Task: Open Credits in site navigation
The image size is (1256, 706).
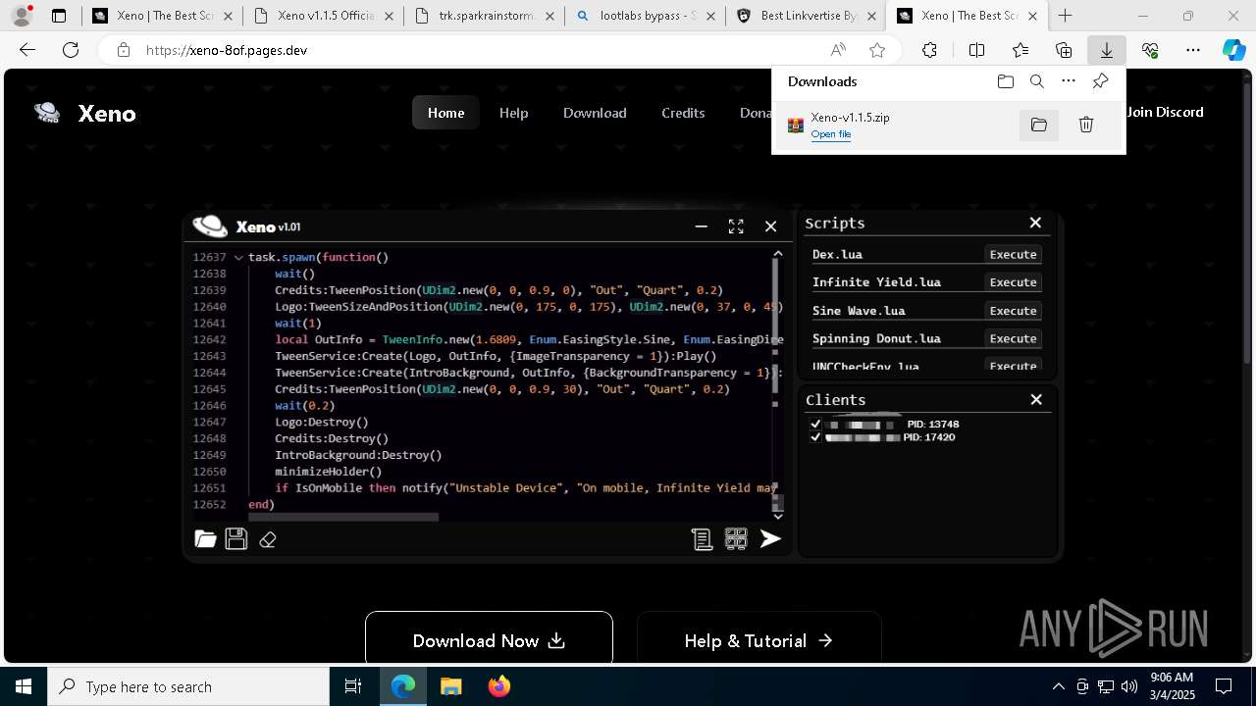Action: tap(683, 113)
